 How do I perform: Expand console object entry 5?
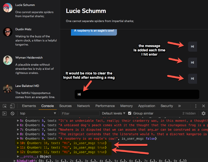[18, 121]
